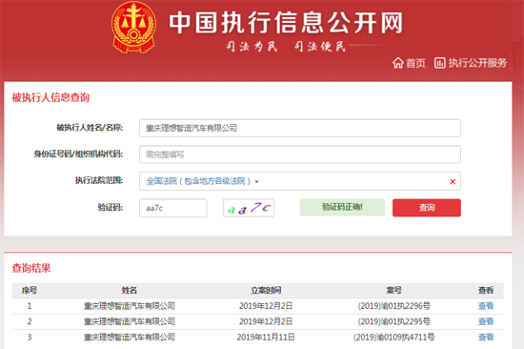The image size is (524, 349).
Task: View details for case 渝01执2295号
Action: pos(486,321)
